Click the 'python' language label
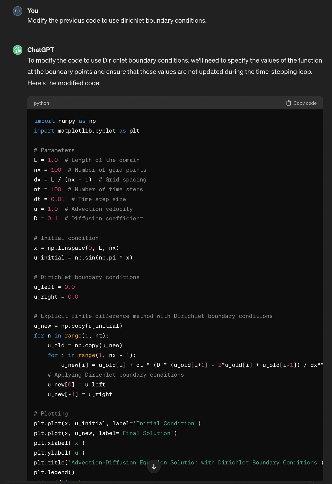Image resolution: width=332 pixels, height=484 pixels. (x=41, y=103)
